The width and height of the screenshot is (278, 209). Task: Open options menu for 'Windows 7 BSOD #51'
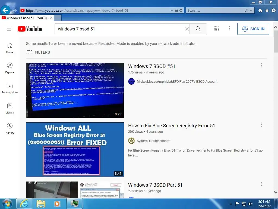pos(261,65)
